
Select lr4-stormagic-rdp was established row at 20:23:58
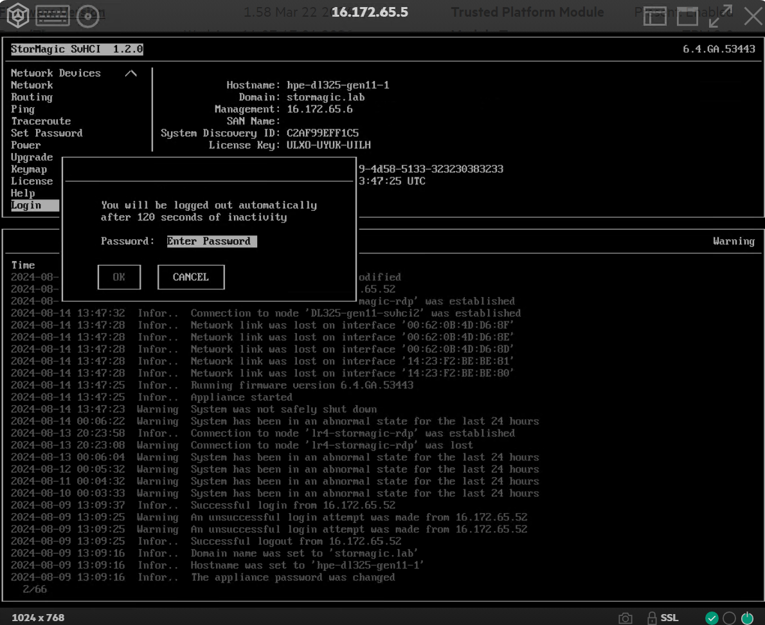click(263, 433)
